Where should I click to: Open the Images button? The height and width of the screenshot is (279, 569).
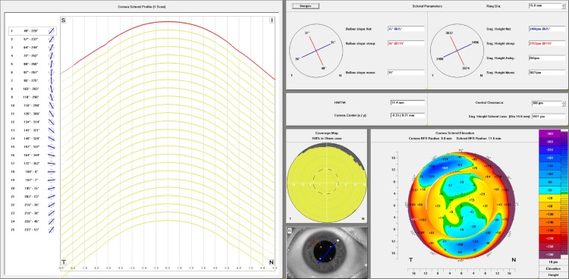305,6
